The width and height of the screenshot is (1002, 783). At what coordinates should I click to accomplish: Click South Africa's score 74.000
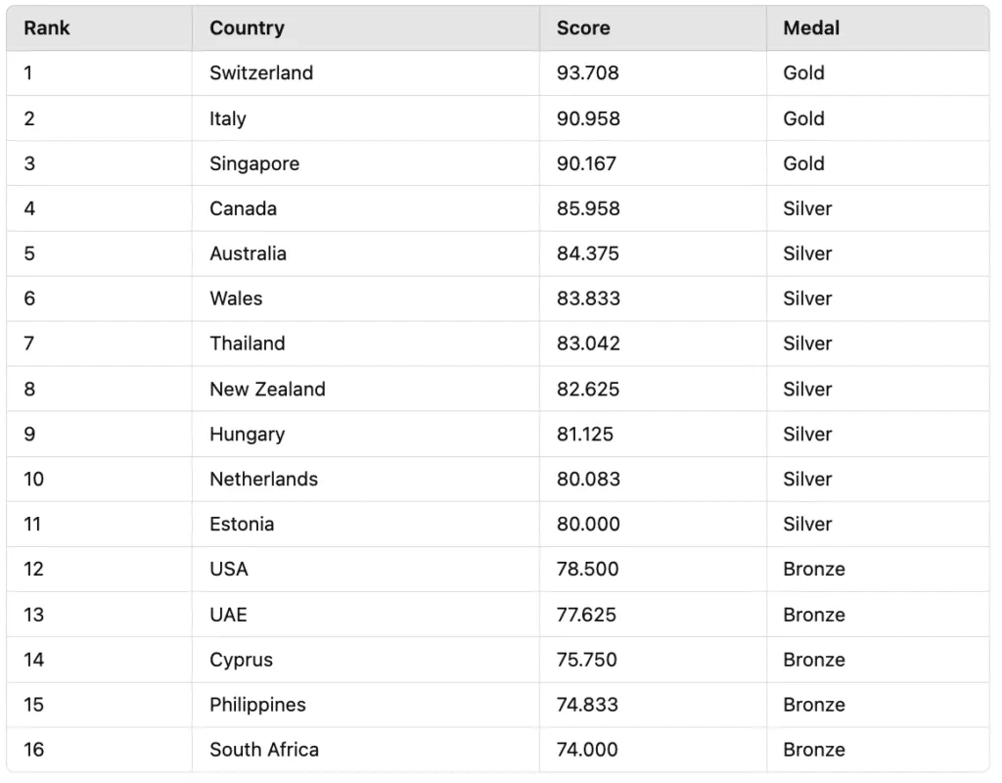587,750
